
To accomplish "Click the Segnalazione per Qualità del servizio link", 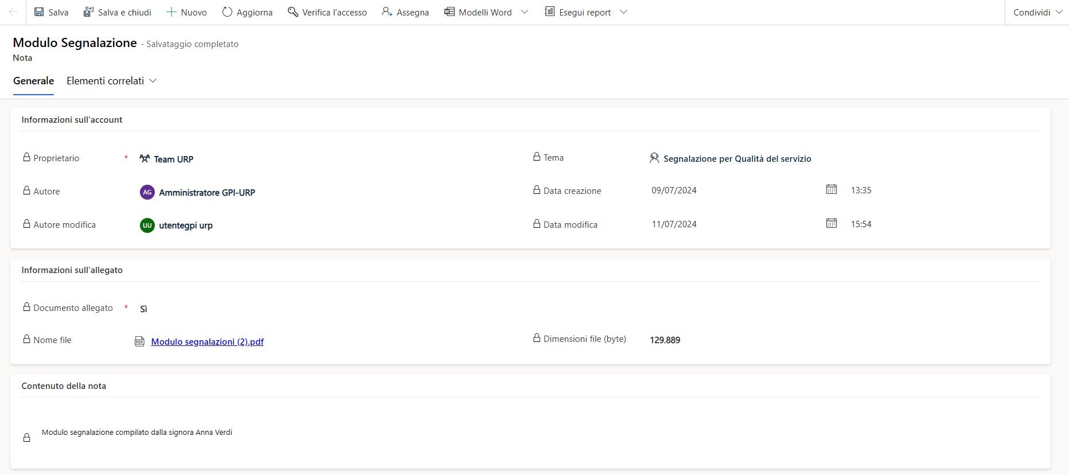I will 737,158.
